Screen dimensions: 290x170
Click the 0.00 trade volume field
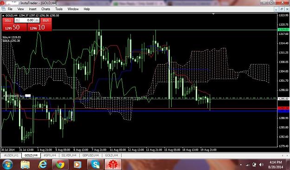(x=27, y=20)
